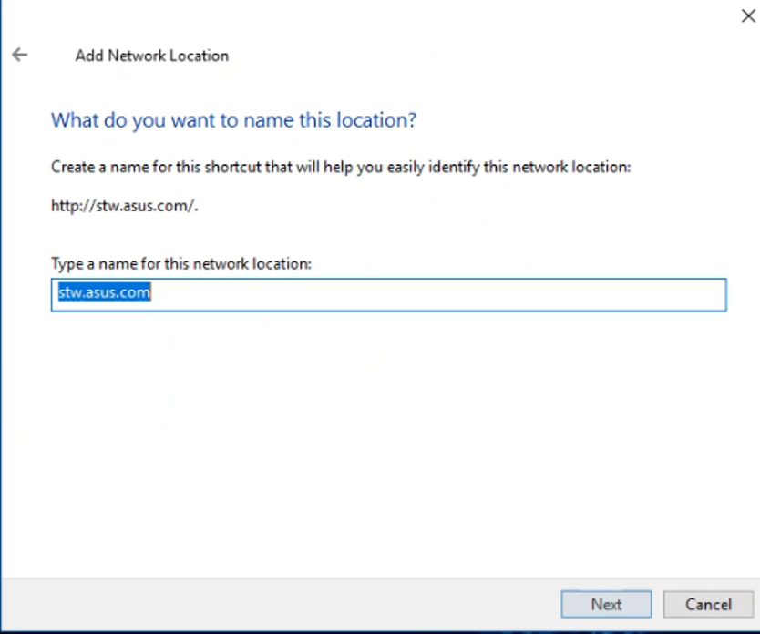Cancel the network location wizard
760x634 pixels.
click(708, 604)
